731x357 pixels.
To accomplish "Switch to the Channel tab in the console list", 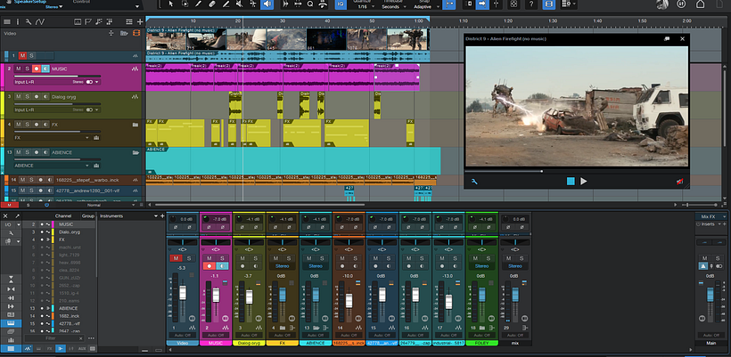I will tap(63, 216).
